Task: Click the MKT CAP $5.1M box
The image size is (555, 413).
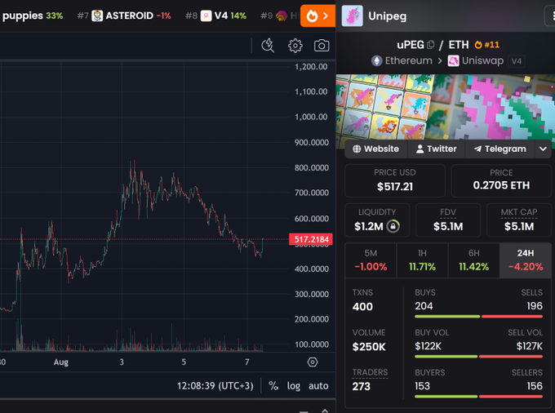Action: (x=519, y=220)
